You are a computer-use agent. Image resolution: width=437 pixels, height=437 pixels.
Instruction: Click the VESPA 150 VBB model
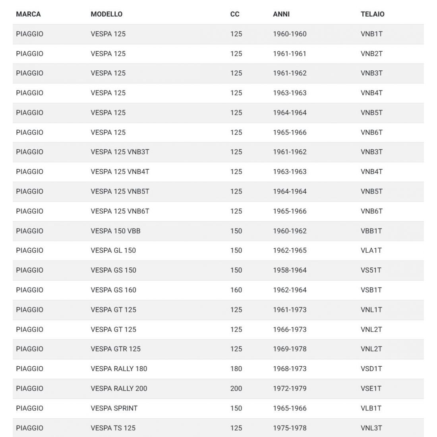tap(116, 231)
